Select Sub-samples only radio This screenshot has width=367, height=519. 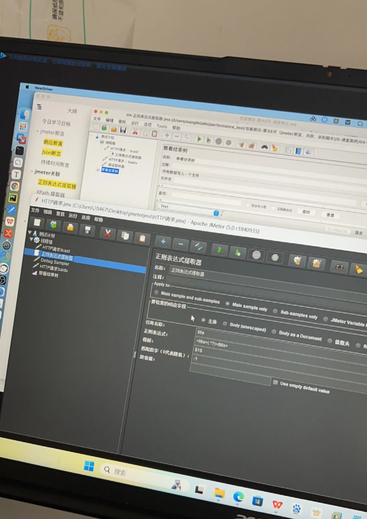point(275,311)
